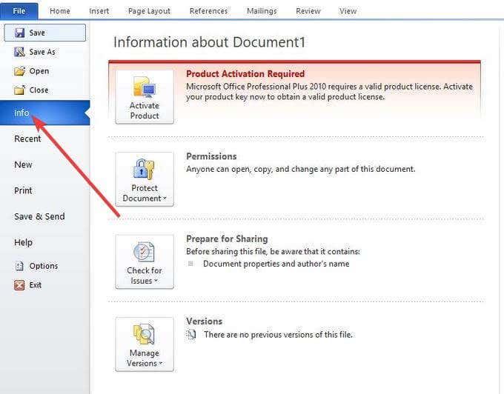Click the Open folder icon
504x394 pixels.
[x=19, y=71]
